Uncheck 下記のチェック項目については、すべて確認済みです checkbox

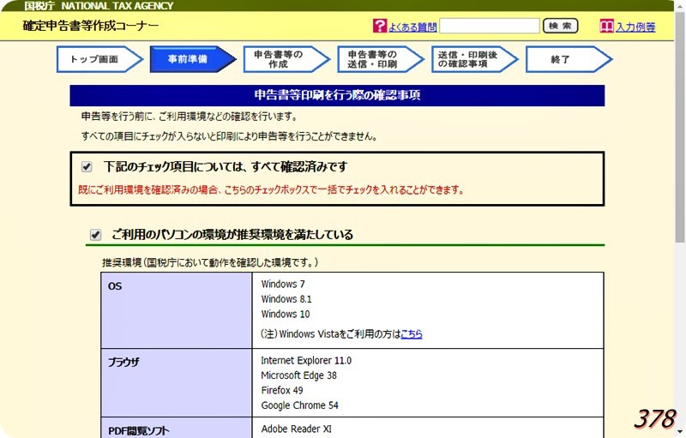[x=87, y=166]
